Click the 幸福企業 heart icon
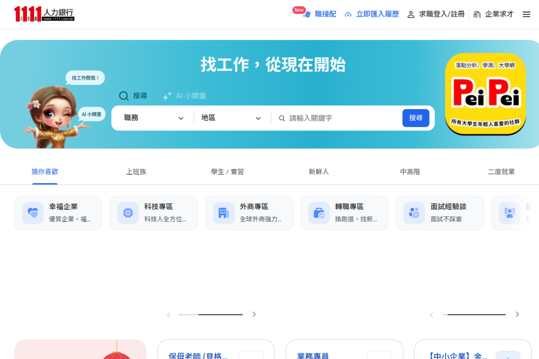539x359 pixels. (33, 213)
